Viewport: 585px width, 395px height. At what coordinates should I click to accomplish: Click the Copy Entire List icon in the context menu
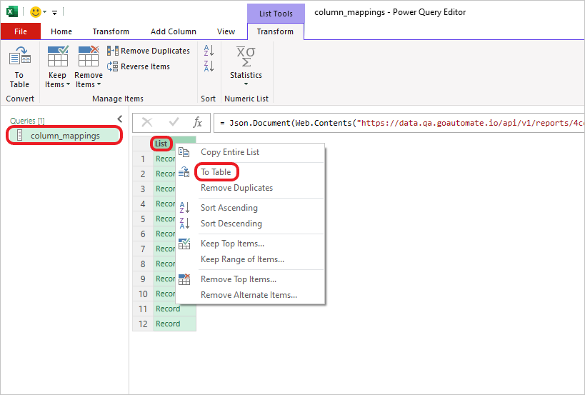[184, 152]
